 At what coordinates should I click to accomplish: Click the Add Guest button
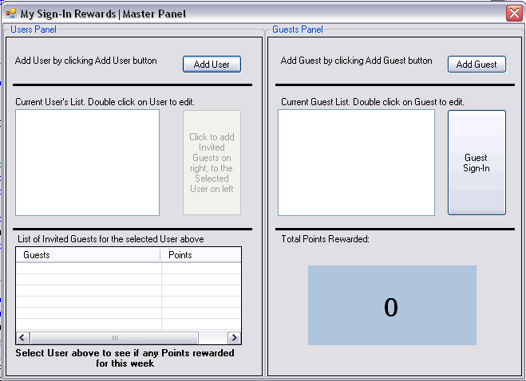[477, 64]
